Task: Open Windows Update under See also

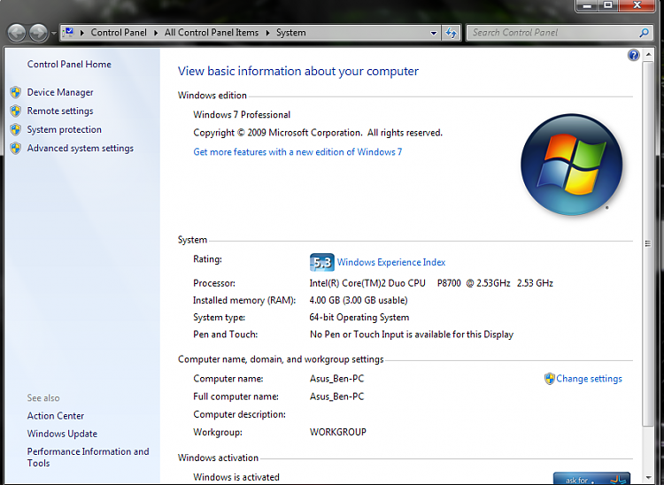Action: (x=62, y=434)
